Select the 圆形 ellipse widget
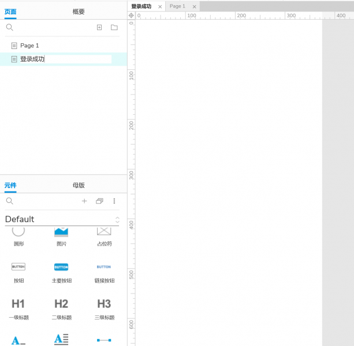Screen dimensions: 354x346 (18, 236)
